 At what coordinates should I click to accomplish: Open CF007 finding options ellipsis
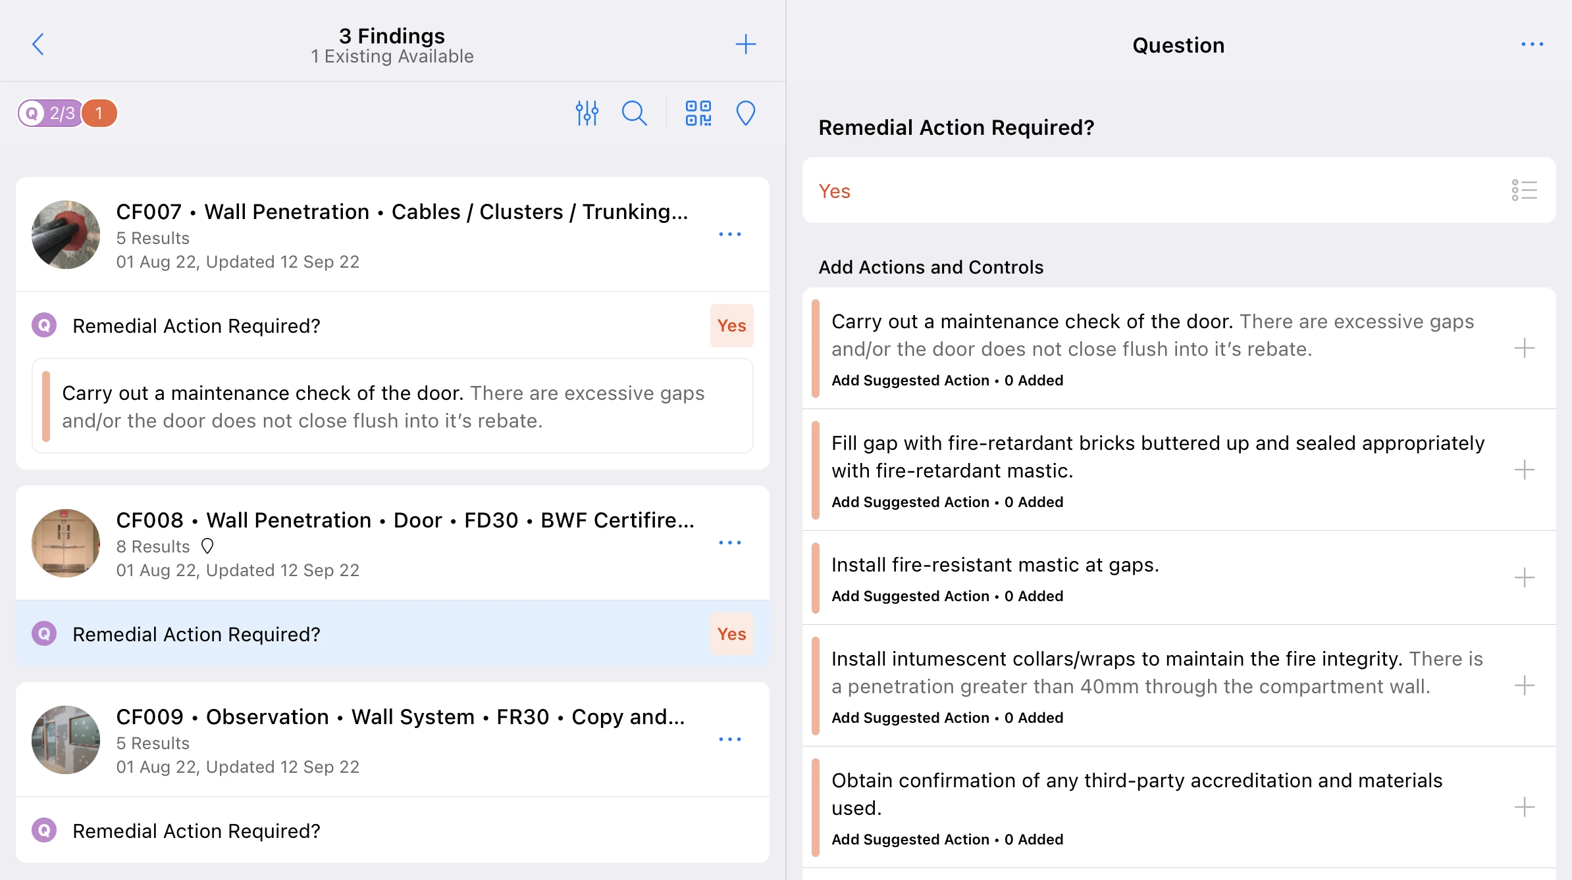[x=729, y=234]
